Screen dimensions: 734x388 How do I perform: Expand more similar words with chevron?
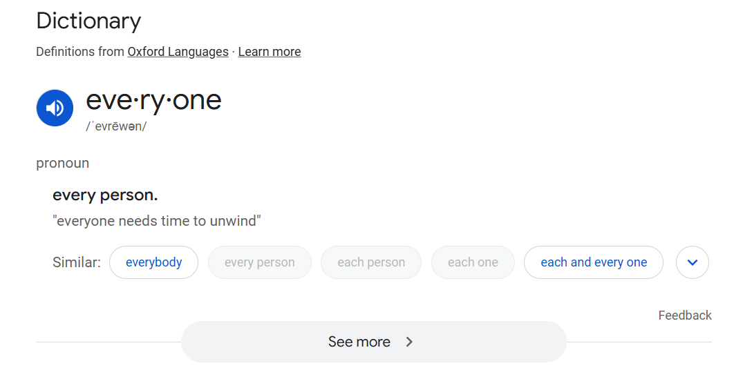pyautogui.click(x=693, y=262)
